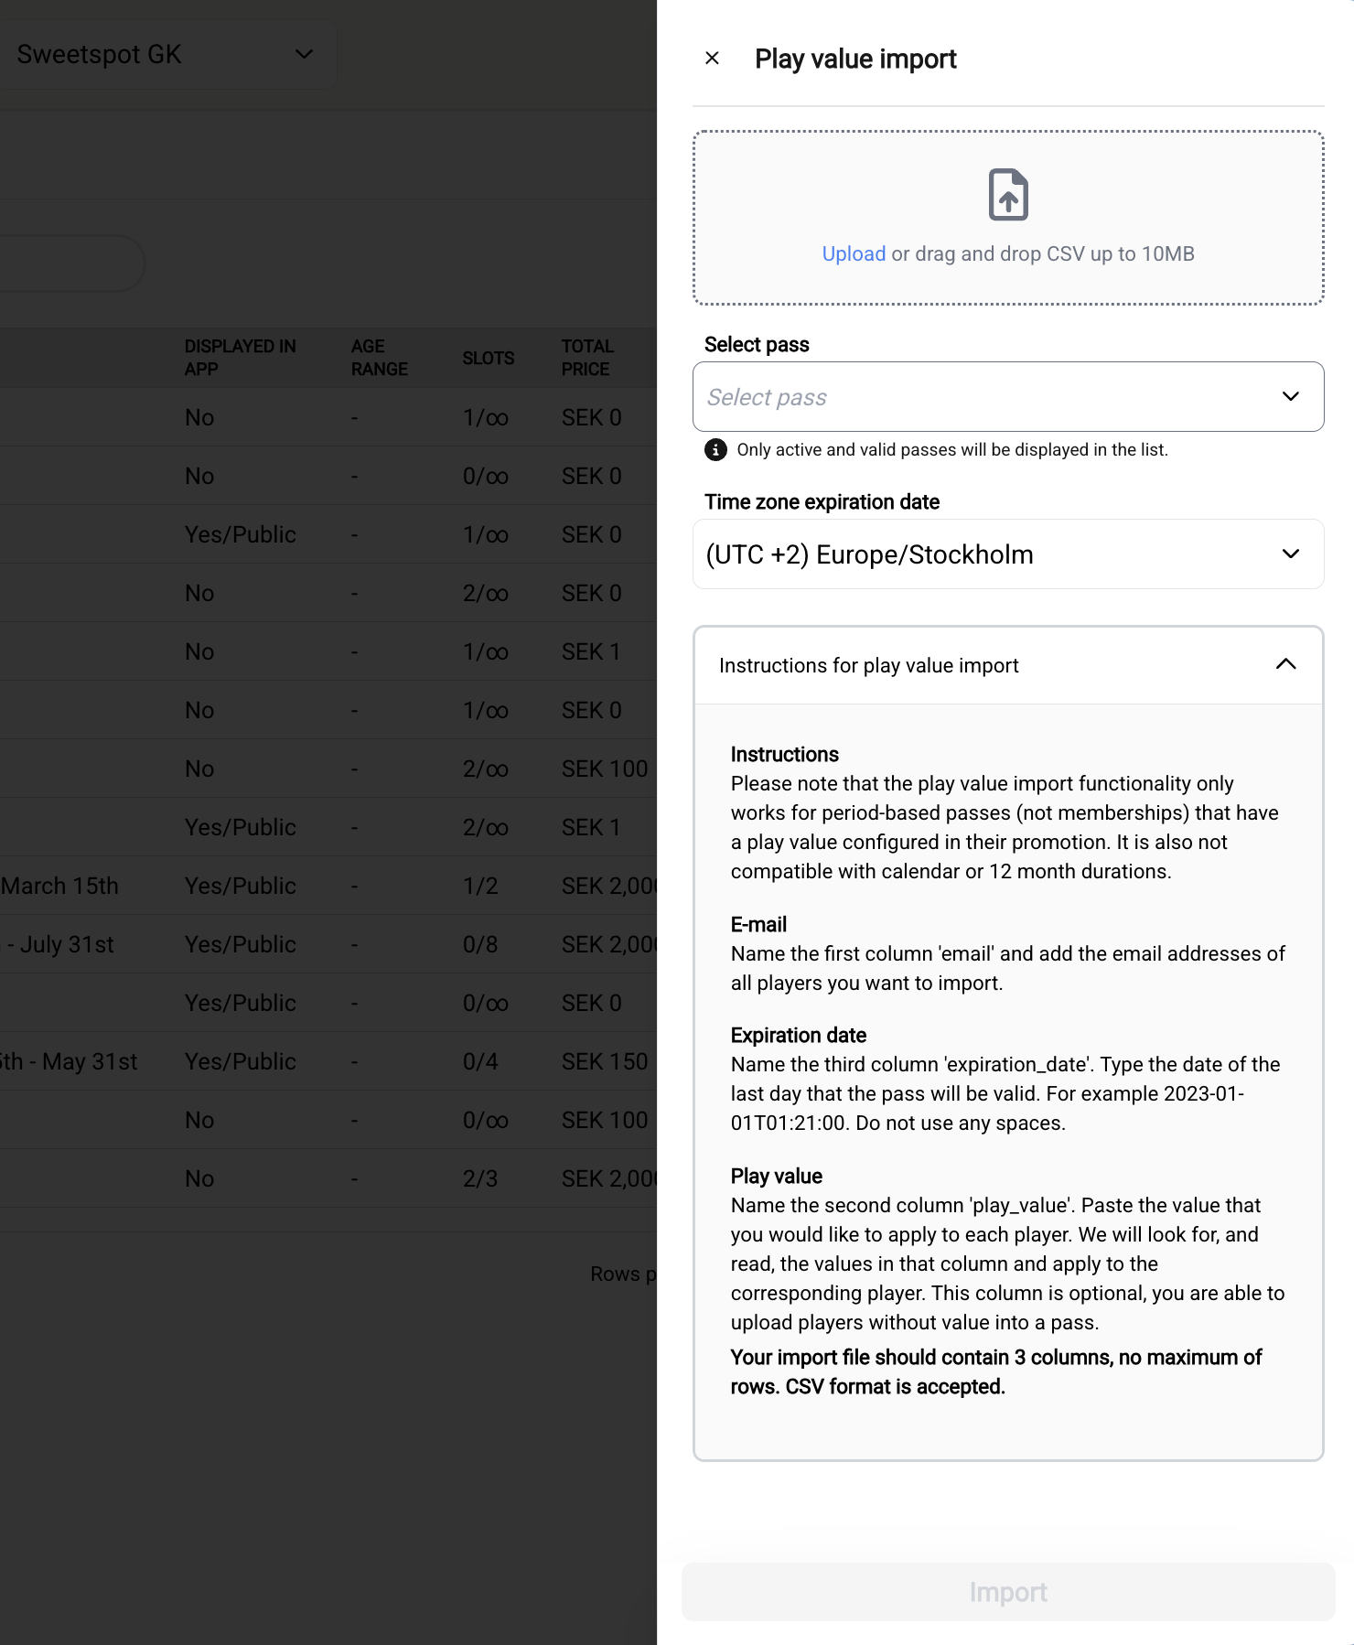The image size is (1354, 1645).
Task: Click the Displayed in App column header
Action: click(240, 358)
